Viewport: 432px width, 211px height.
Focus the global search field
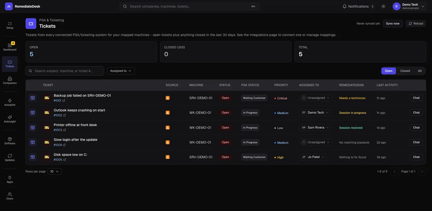point(189,6)
